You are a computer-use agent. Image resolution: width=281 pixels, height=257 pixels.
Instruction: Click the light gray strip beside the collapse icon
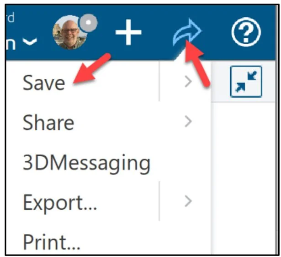[x=220, y=82]
